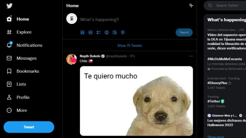Select Home menu label
Viewport: 246px width, 138px height.
[x=23, y=19]
